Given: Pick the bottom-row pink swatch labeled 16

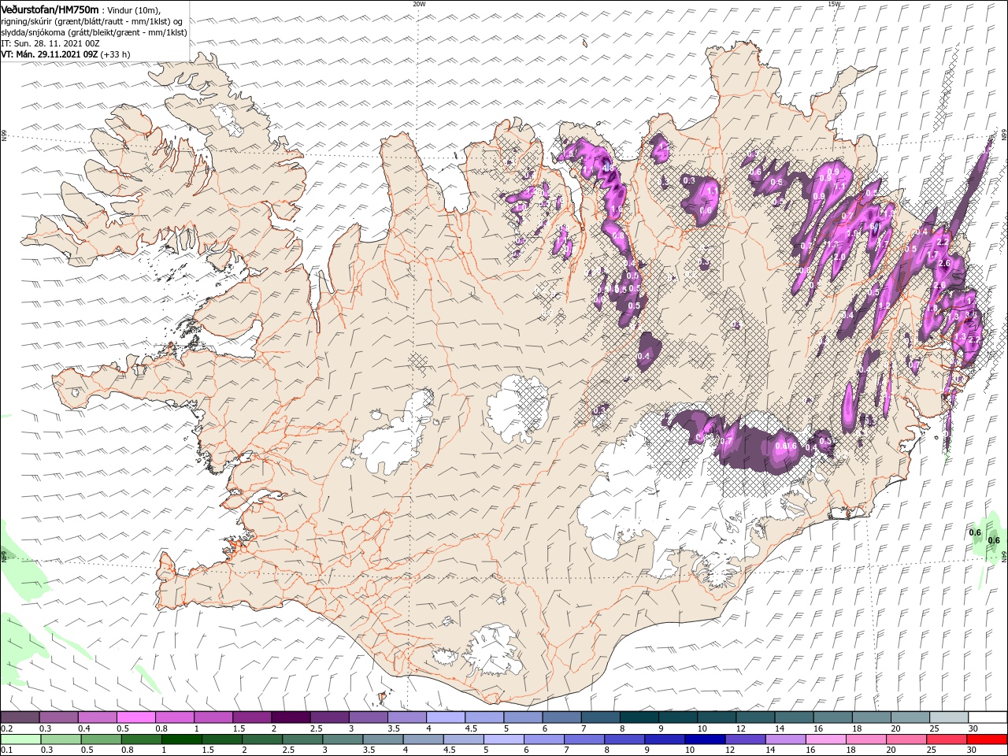Looking at the screenshot, I should (x=825, y=739).
